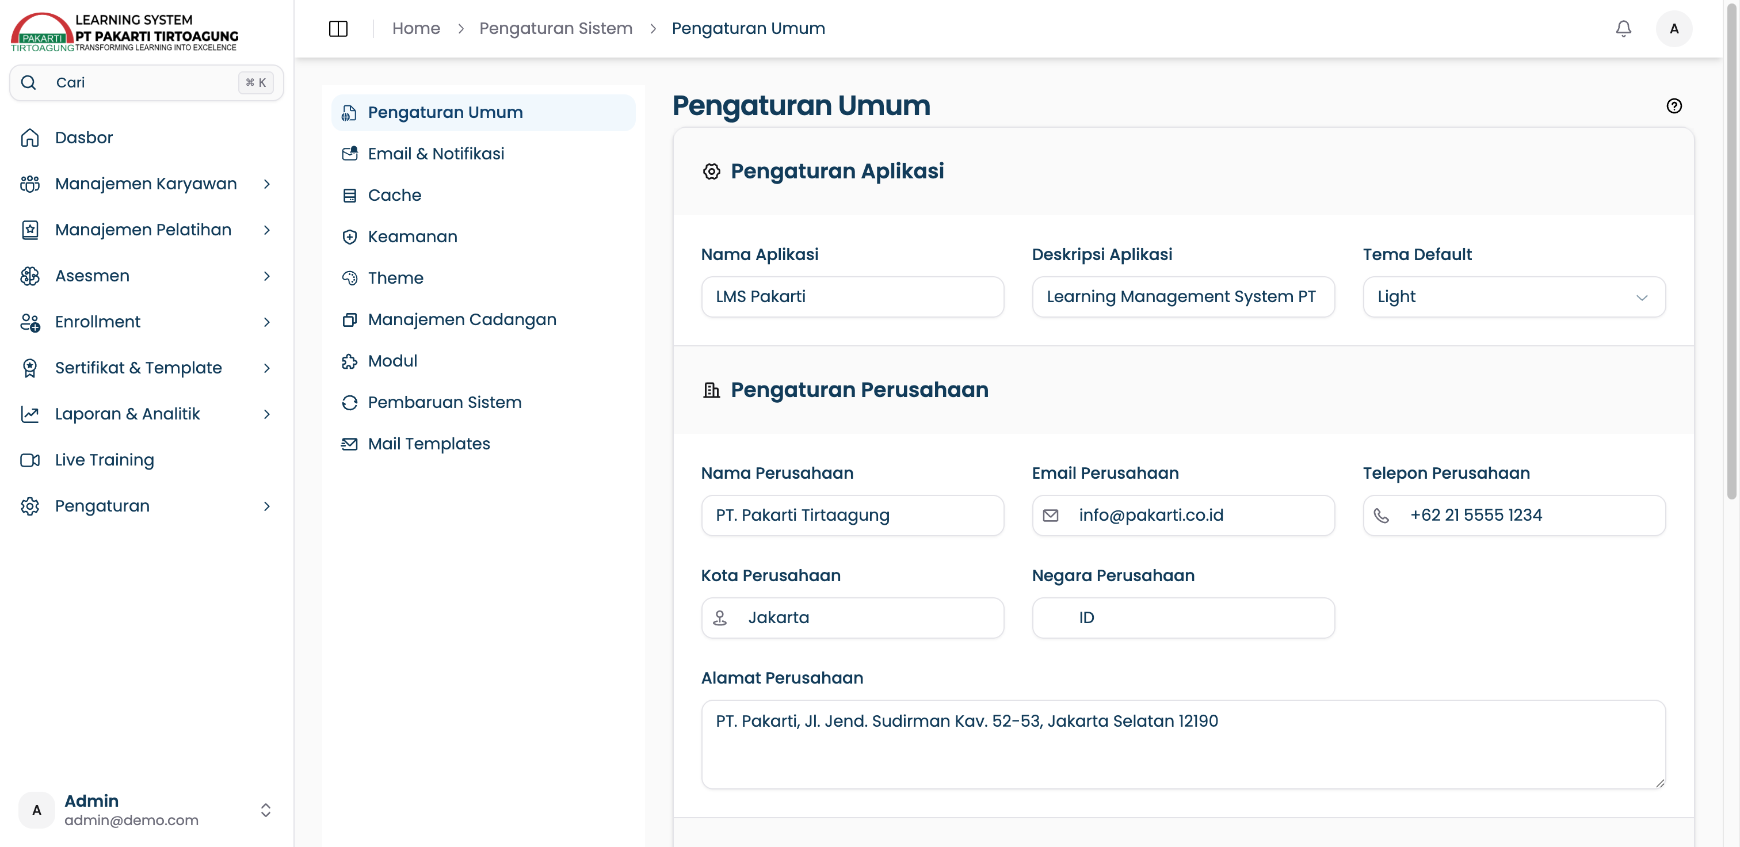Open the Tema Default Light dropdown
Screen dimensions: 1740x847
(x=1514, y=296)
